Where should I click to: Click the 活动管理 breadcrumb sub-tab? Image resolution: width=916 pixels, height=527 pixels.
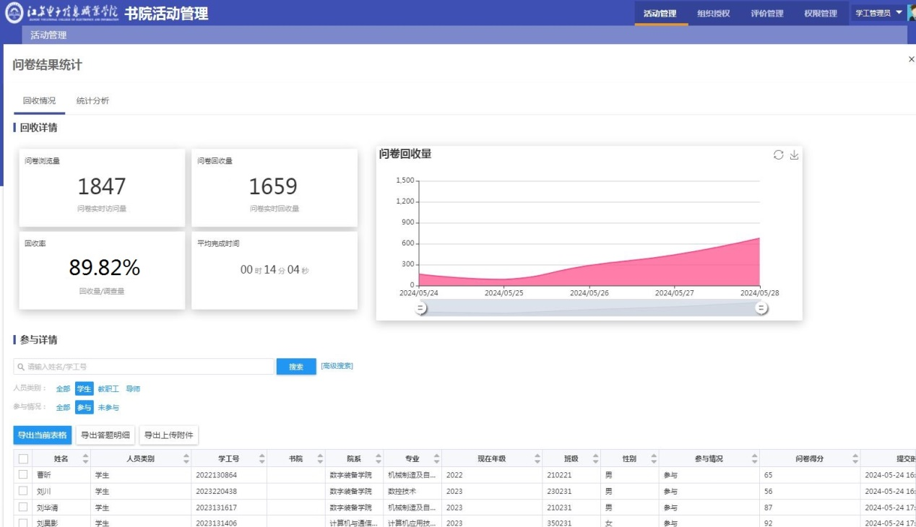(x=48, y=35)
